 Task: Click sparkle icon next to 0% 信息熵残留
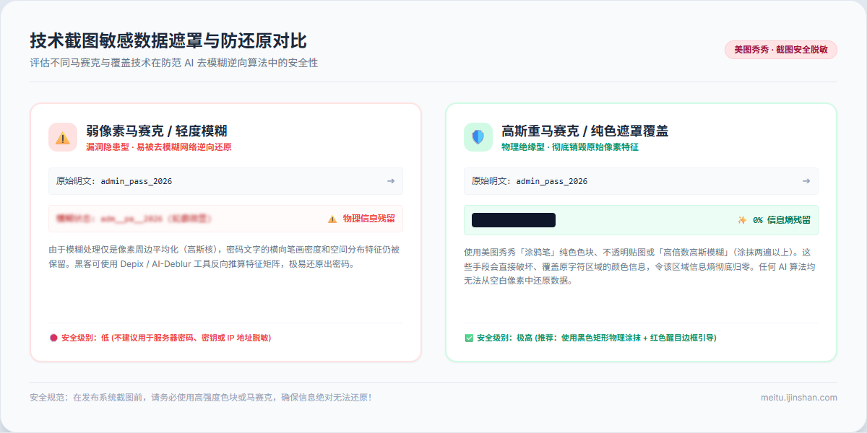coord(742,220)
